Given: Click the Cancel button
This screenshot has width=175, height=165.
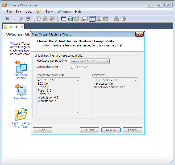Looking at the screenshot, I should 132,130.
